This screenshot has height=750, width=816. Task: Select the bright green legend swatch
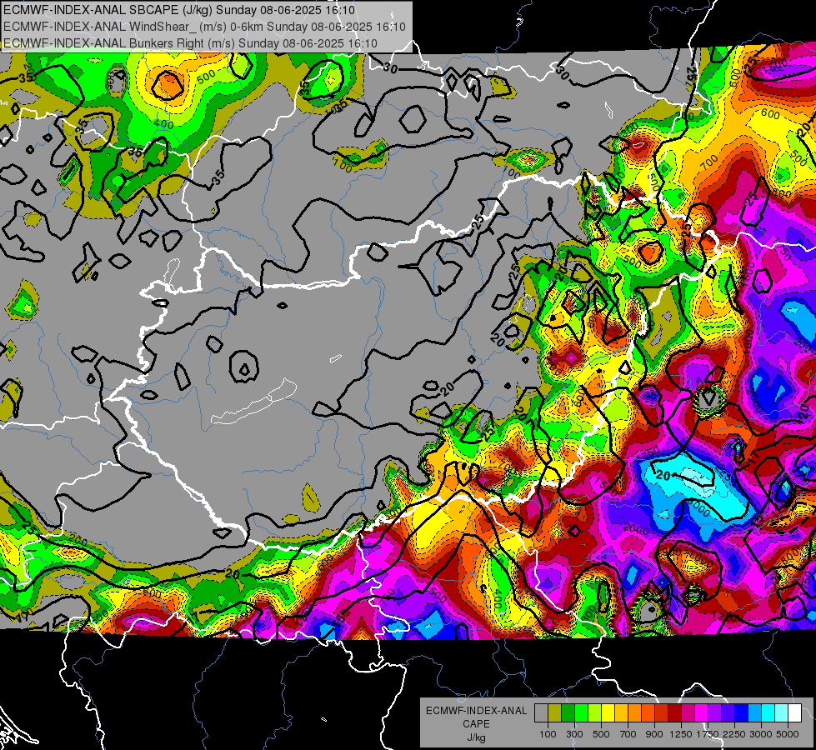581,713
